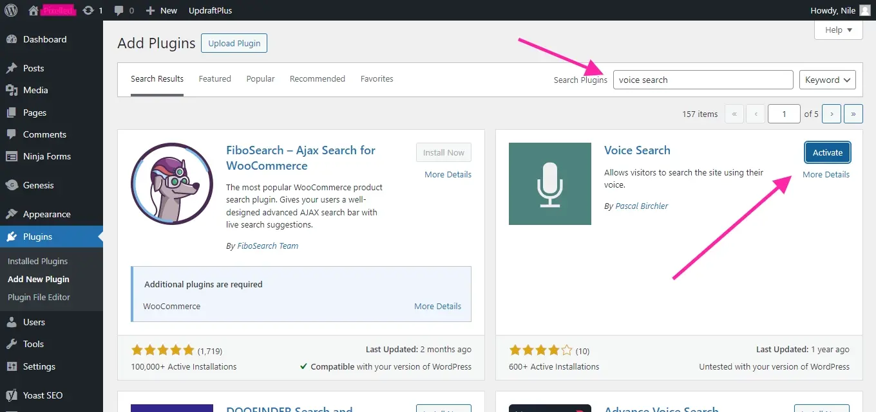Click the Voice Search microphone thumbnail
Viewport: 876px width, 412px height.
(x=550, y=184)
